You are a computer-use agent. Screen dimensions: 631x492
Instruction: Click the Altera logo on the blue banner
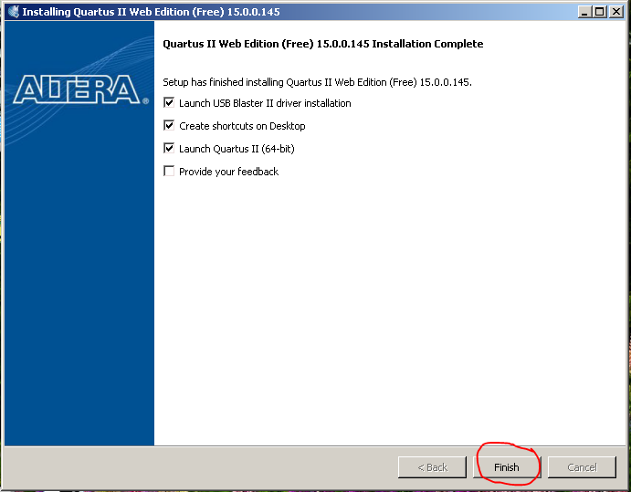(78, 89)
